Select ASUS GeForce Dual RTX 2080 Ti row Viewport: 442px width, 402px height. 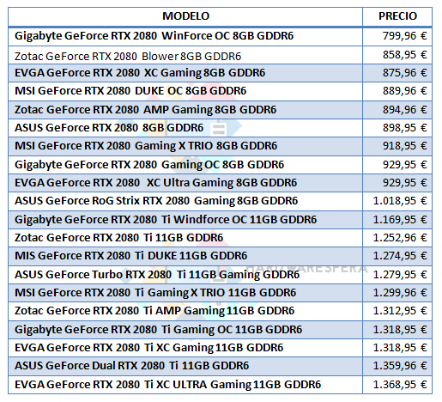tap(220, 366)
